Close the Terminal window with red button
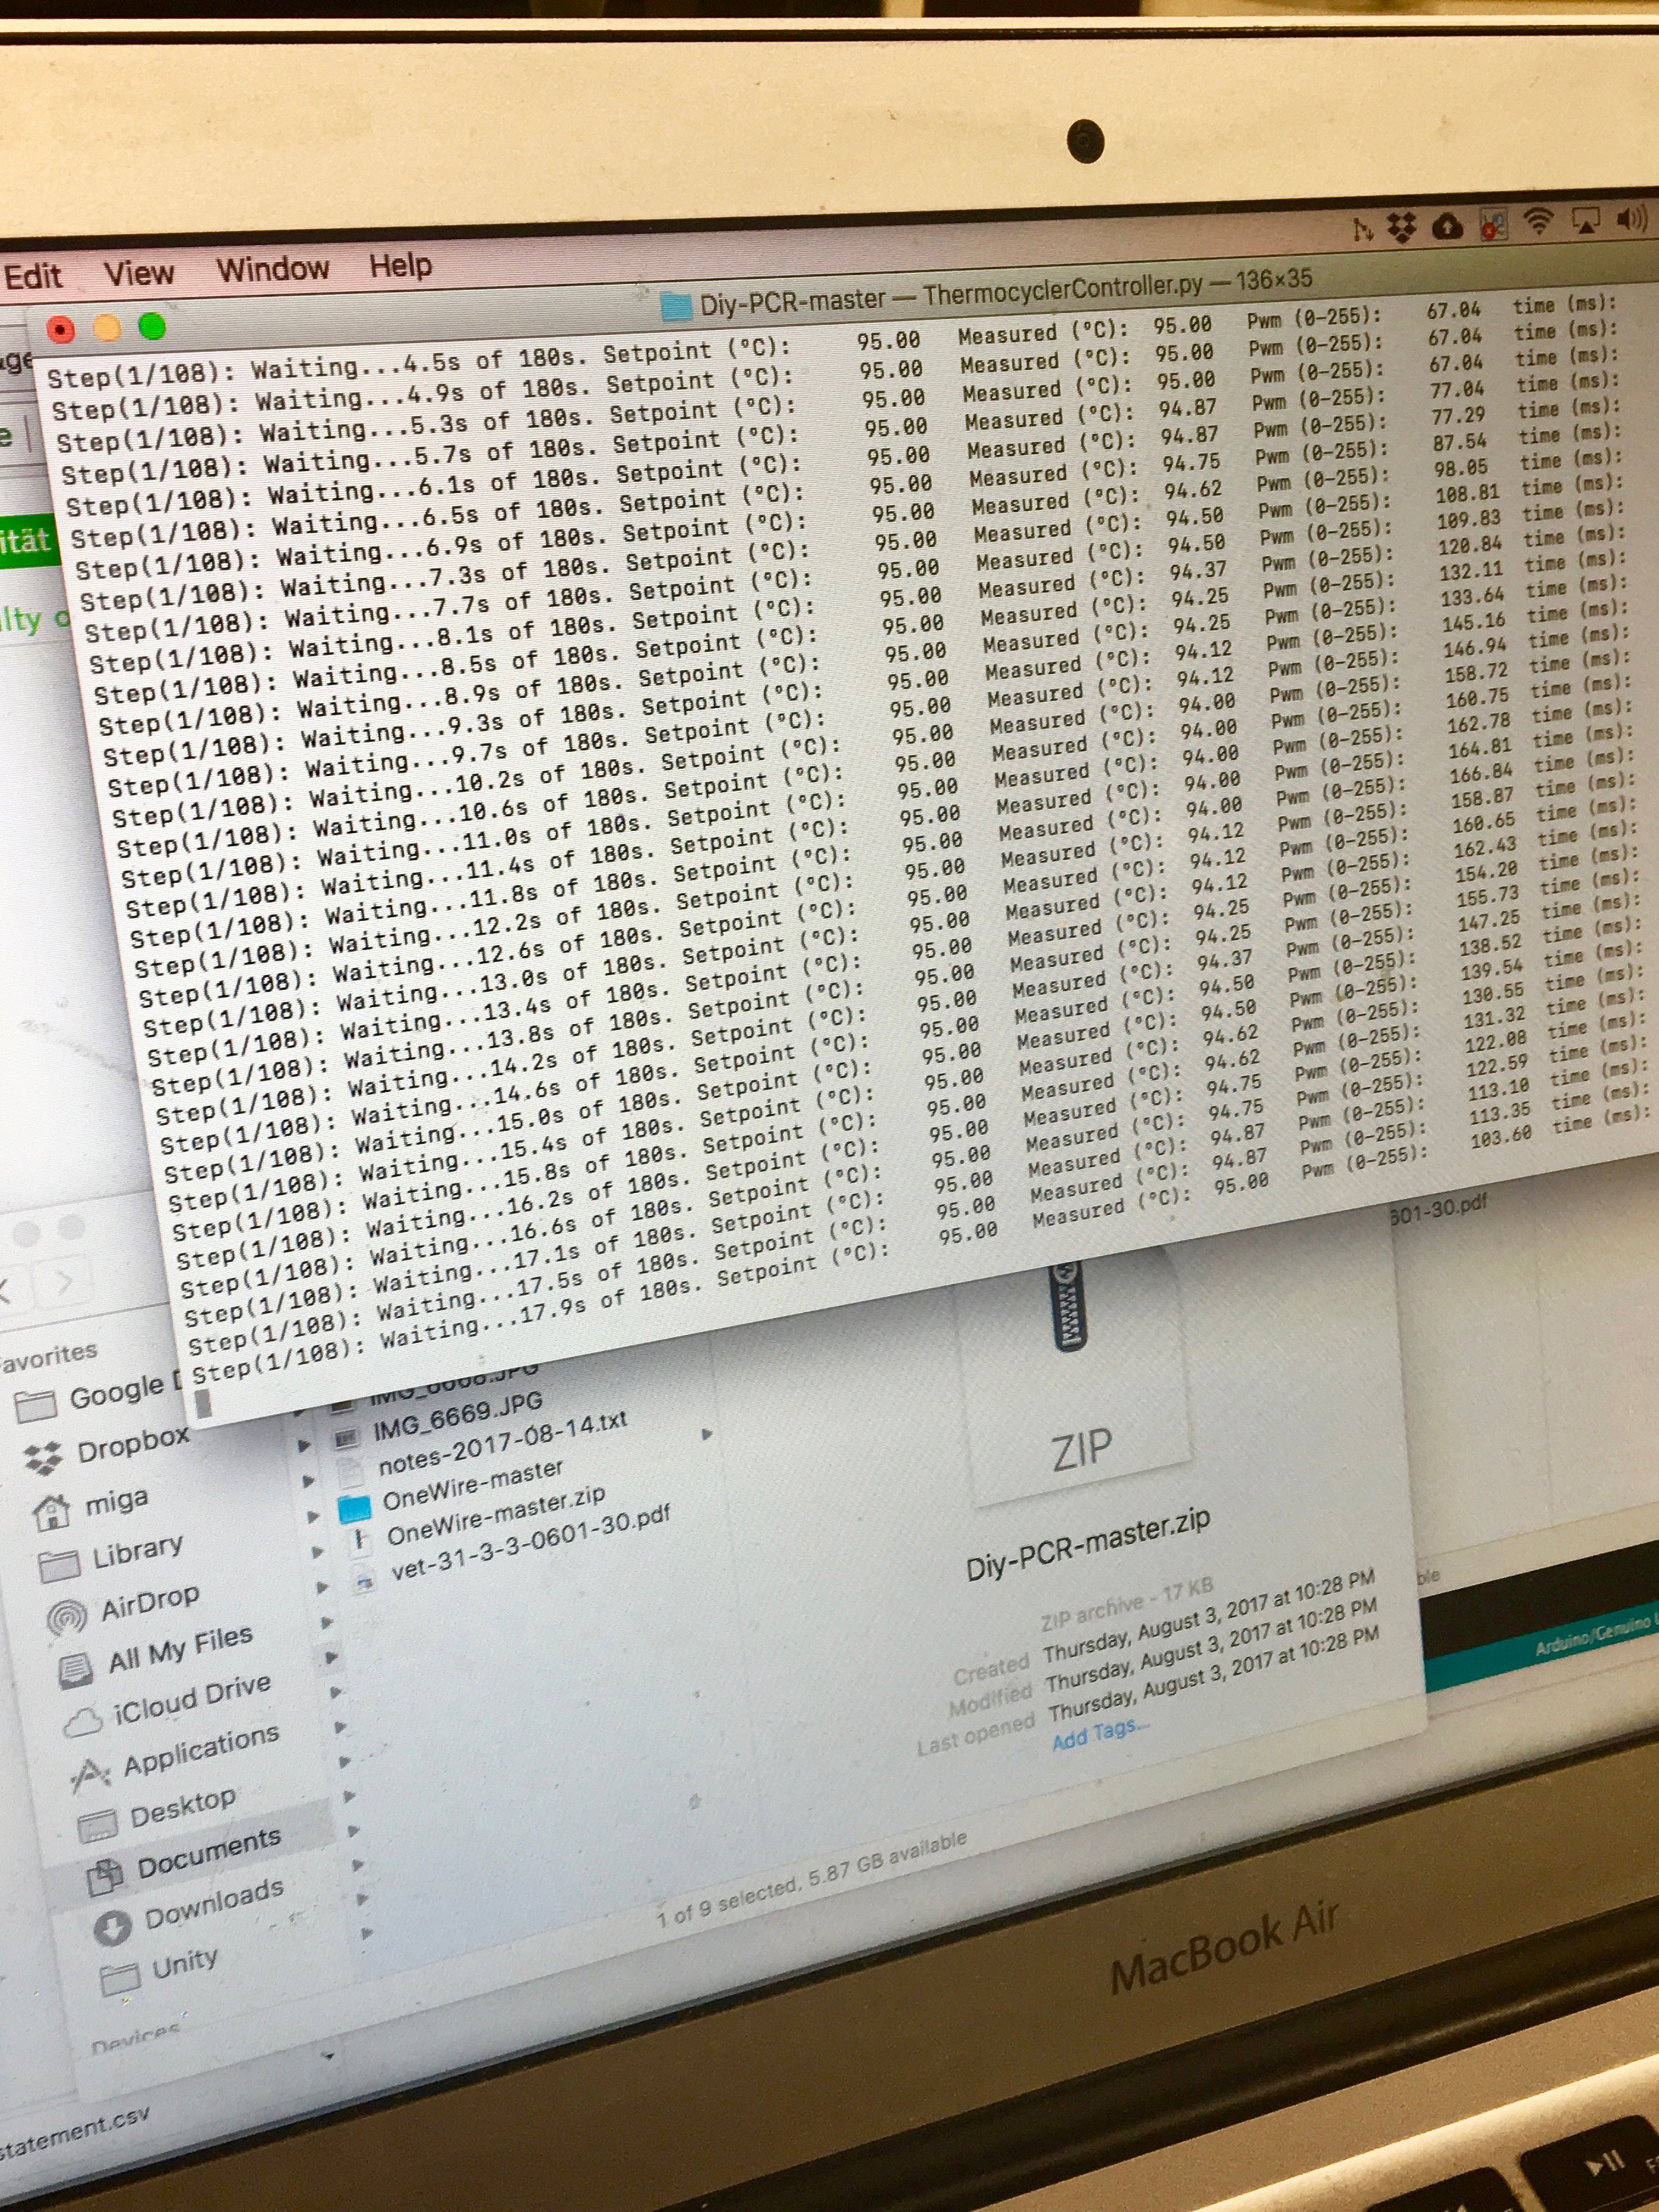Screen dimensions: 1659x2212 61,329
